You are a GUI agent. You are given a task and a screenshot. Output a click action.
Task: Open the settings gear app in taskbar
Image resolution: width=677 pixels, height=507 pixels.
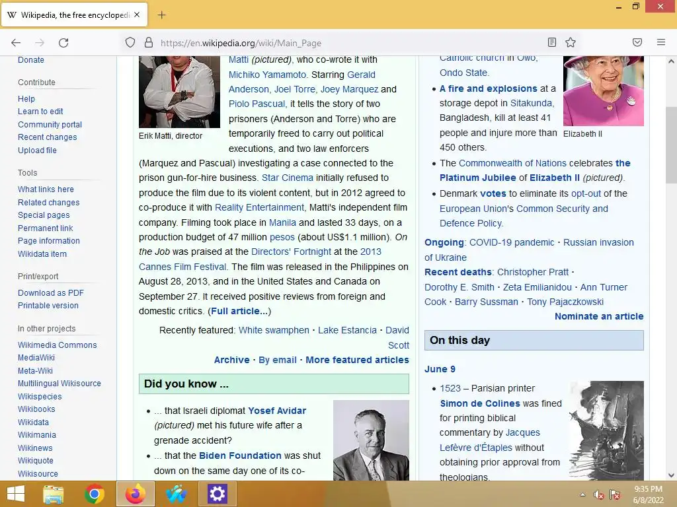(x=217, y=494)
